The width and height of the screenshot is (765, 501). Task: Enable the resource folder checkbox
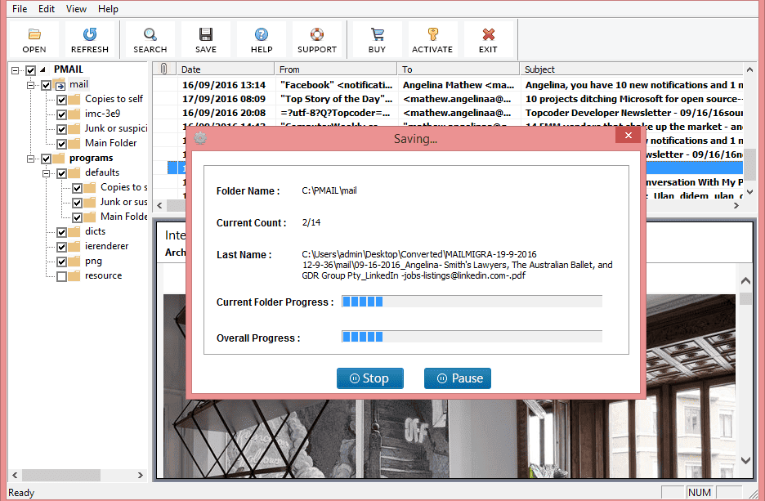pyautogui.click(x=61, y=275)
